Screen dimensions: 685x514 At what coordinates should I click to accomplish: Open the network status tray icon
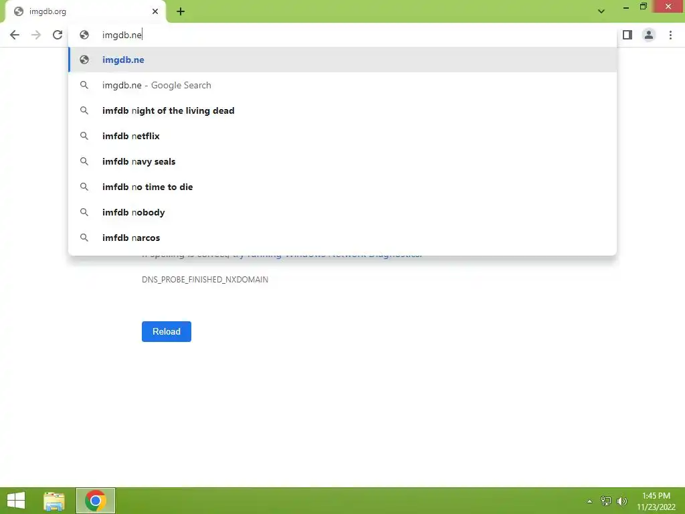(x=606, y=501)
